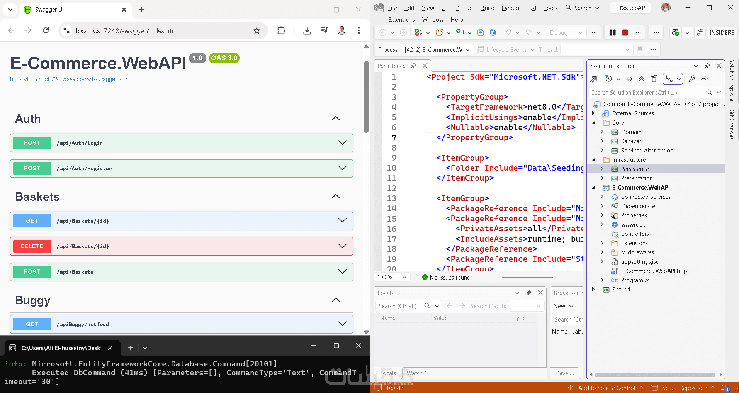The image size is (739, 393).
Task: Click the notifications bell in Visual Studio status bar
Action: [725, 388]
